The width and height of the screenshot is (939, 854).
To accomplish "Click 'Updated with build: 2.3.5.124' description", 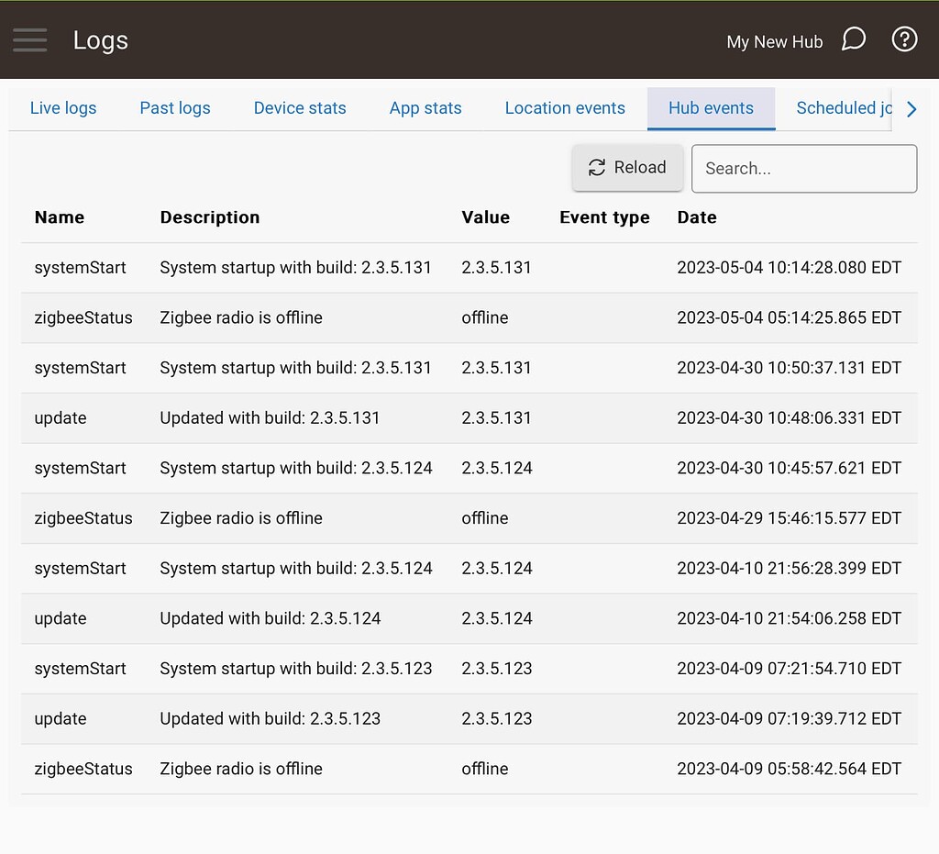I will tap(271, 618).
